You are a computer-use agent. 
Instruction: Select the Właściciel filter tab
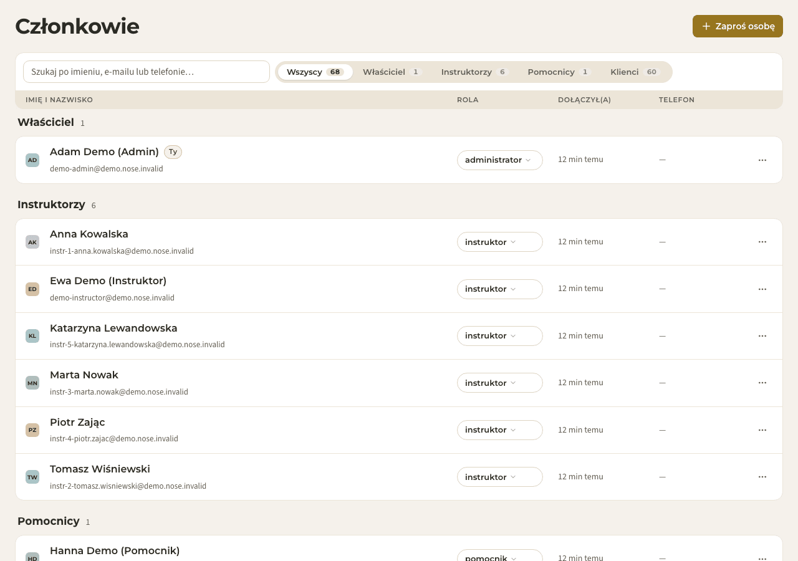coord(392,72)
